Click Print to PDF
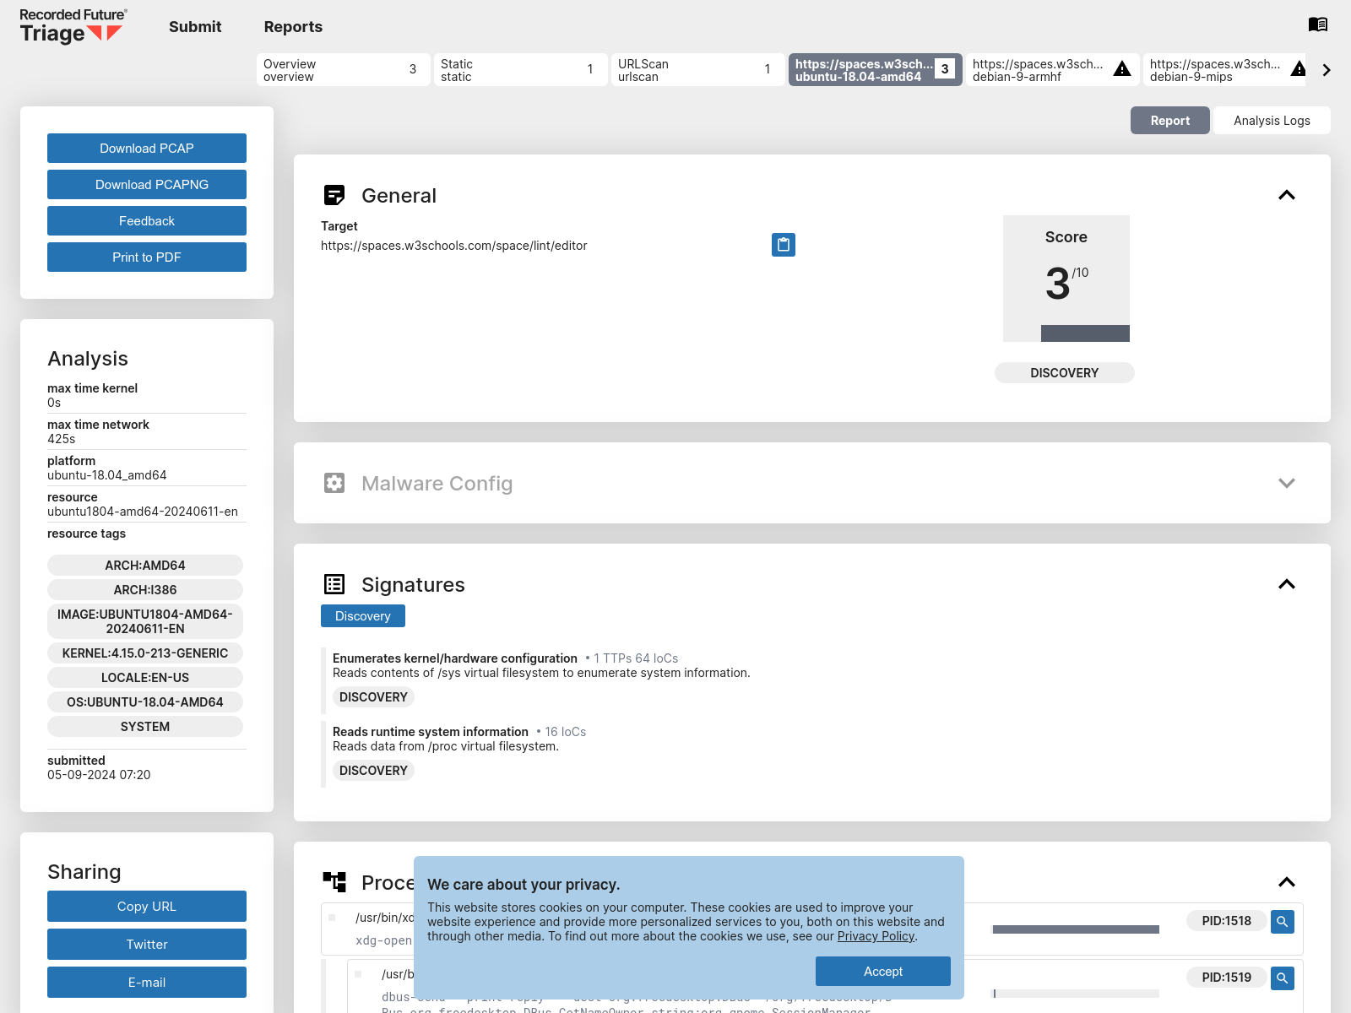The height and width of the screenshot is (1013, 1351). pos(147,257)
